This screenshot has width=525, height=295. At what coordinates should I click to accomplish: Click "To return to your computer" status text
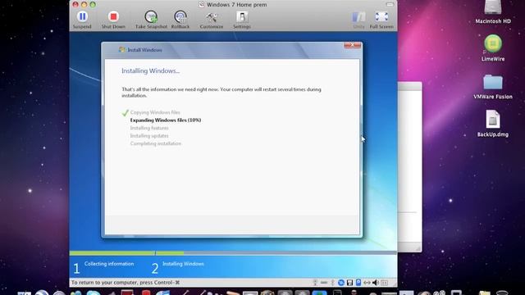[x=126, y=283]
